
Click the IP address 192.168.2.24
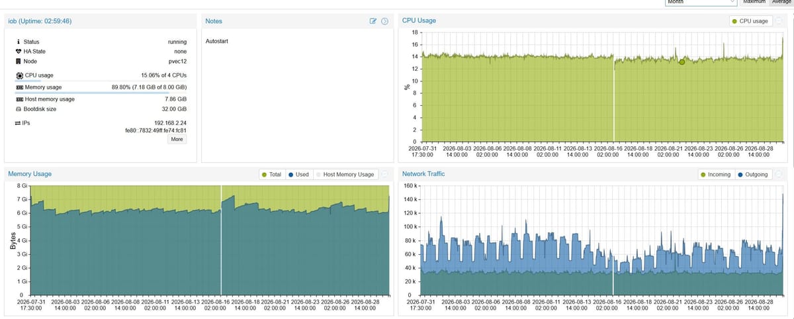(171, 123)
